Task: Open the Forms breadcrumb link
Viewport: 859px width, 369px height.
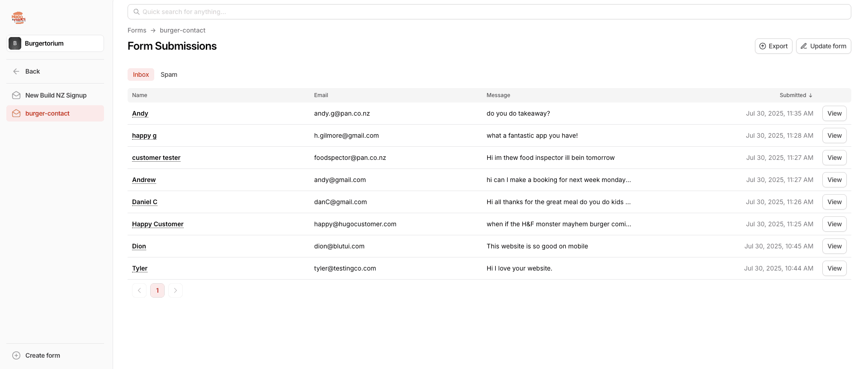Action: pos(137,30)
